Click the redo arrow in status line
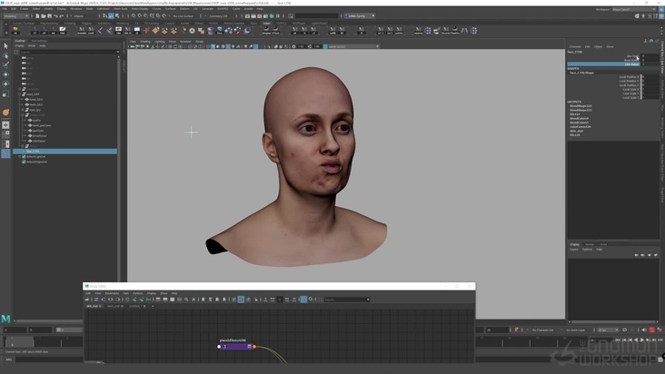The image size is (665, 374). coord(62,16)
